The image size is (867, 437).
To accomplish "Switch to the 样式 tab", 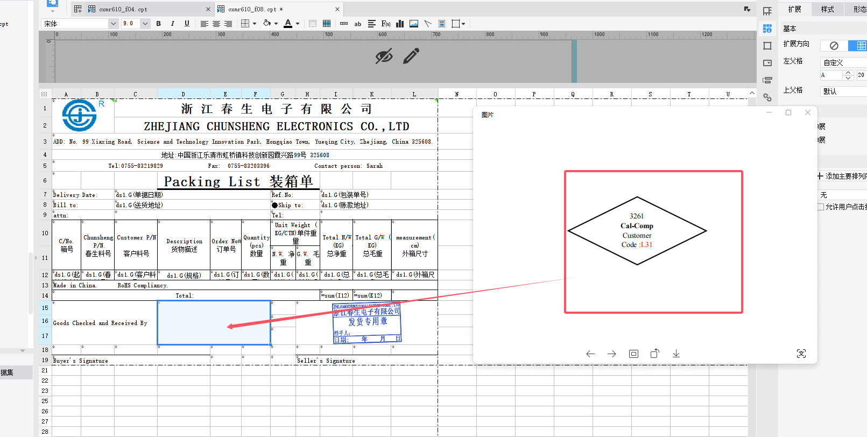I will point(827,9).
